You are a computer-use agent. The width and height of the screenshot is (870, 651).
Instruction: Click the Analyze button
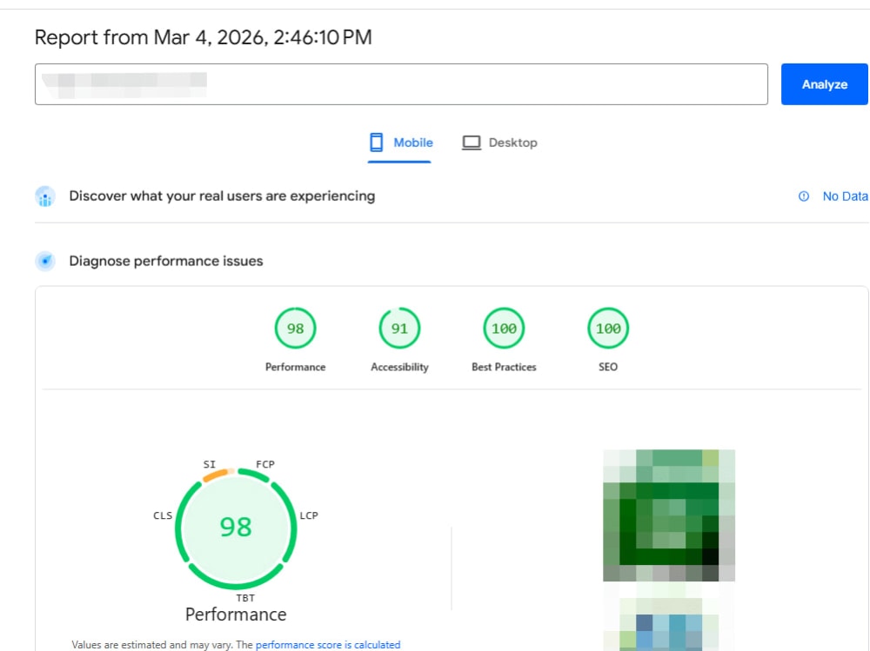coord(824,84)
